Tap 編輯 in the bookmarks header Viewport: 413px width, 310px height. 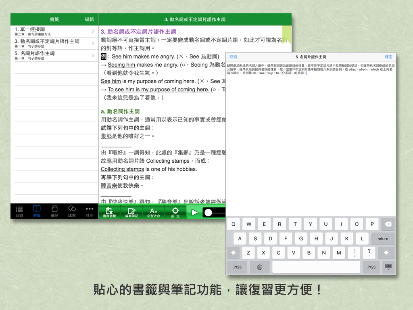point(89,19)
